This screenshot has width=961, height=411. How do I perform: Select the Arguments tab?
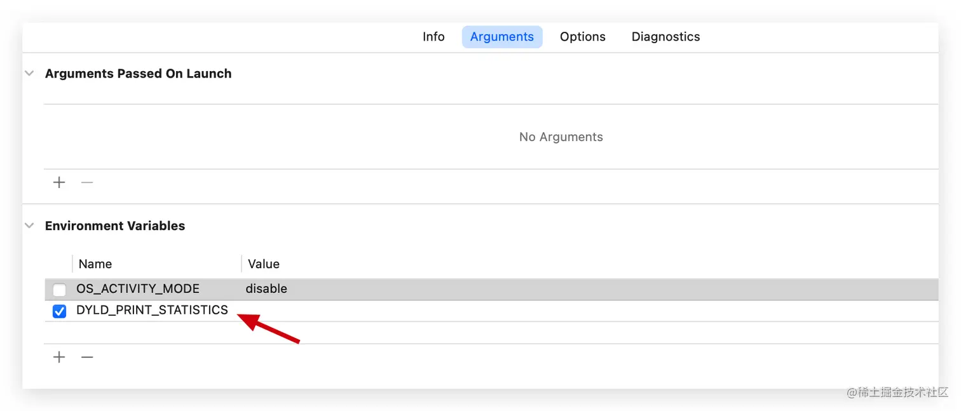point(502,37)
